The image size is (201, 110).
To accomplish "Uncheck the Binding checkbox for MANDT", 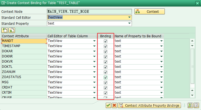I will pyautogui.click(x=105, y=41).
